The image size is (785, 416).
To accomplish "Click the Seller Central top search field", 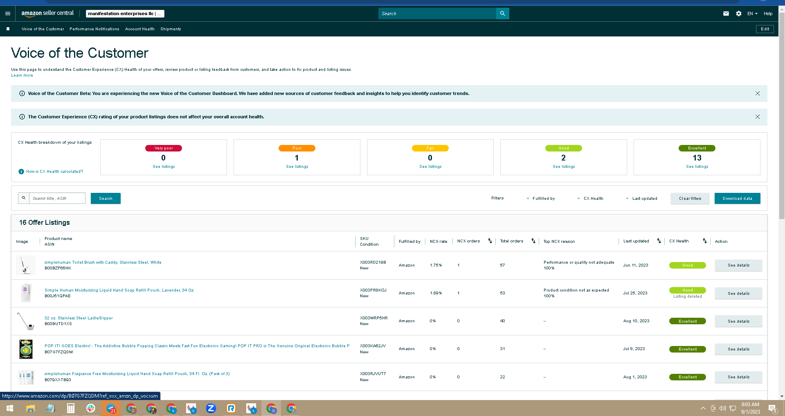I will point(437,14).
